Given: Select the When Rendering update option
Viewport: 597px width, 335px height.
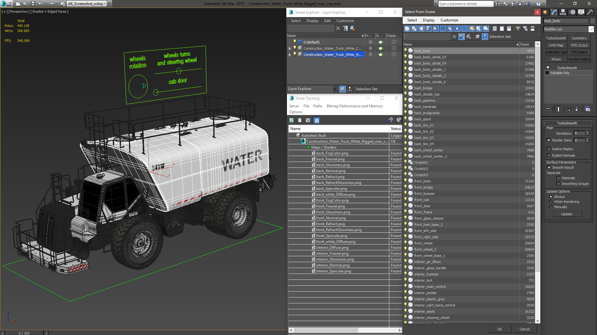Looking at the screenshot, I should click(551, 202).
